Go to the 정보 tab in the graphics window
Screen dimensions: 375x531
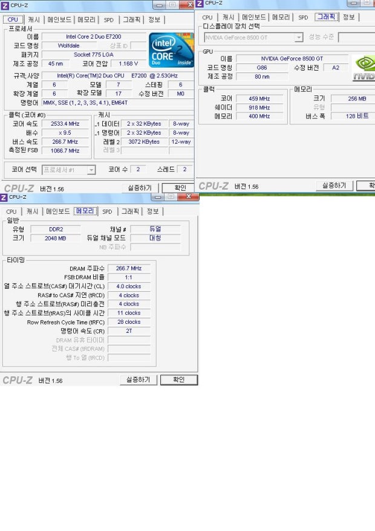pyautogui.click(x=349, y=18)
